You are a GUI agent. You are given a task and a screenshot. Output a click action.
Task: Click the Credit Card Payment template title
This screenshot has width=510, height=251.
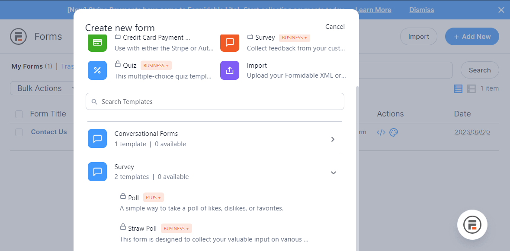(x=157, y=37)
